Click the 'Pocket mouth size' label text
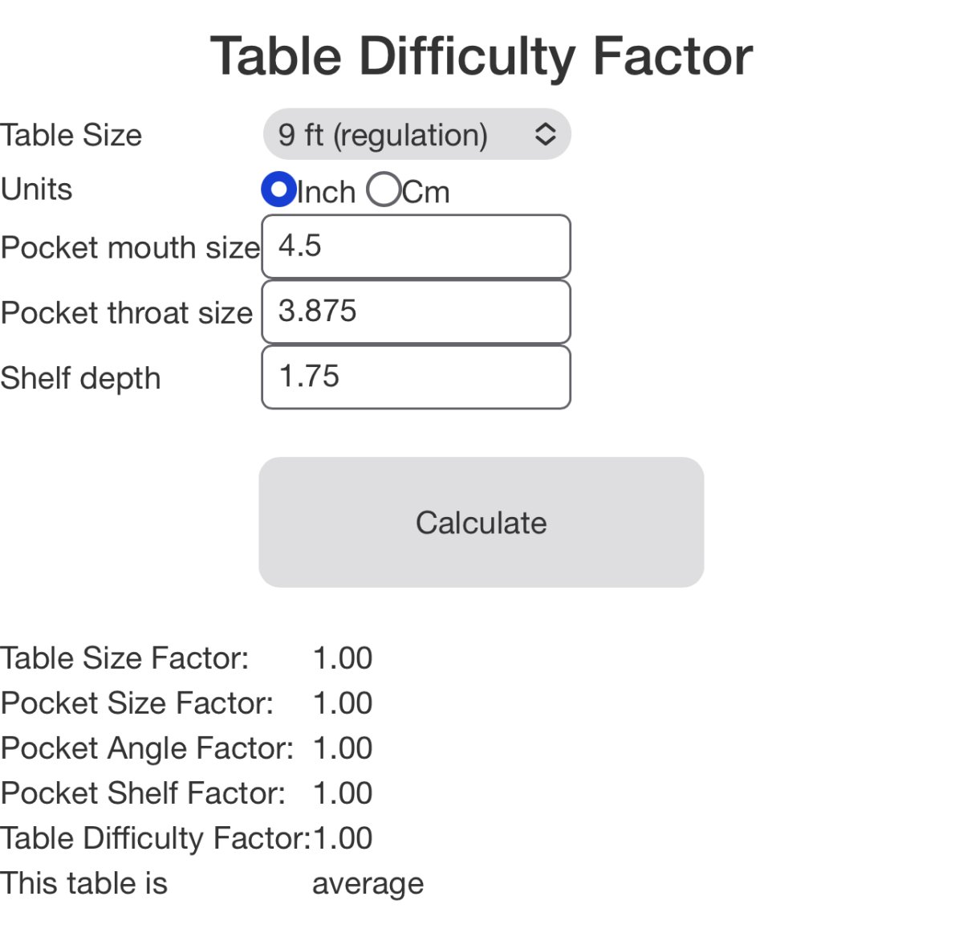963x941 pixels. pyautogui.click(x=130, y=247)
